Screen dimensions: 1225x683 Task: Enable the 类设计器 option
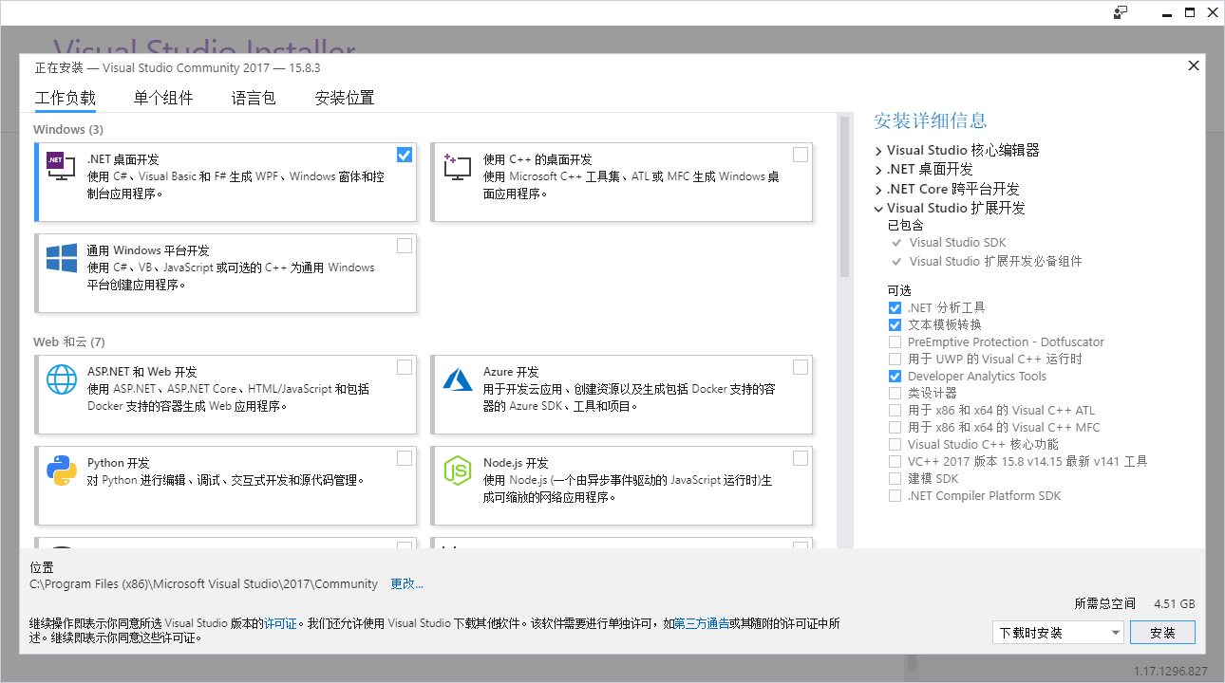point(895,394)
